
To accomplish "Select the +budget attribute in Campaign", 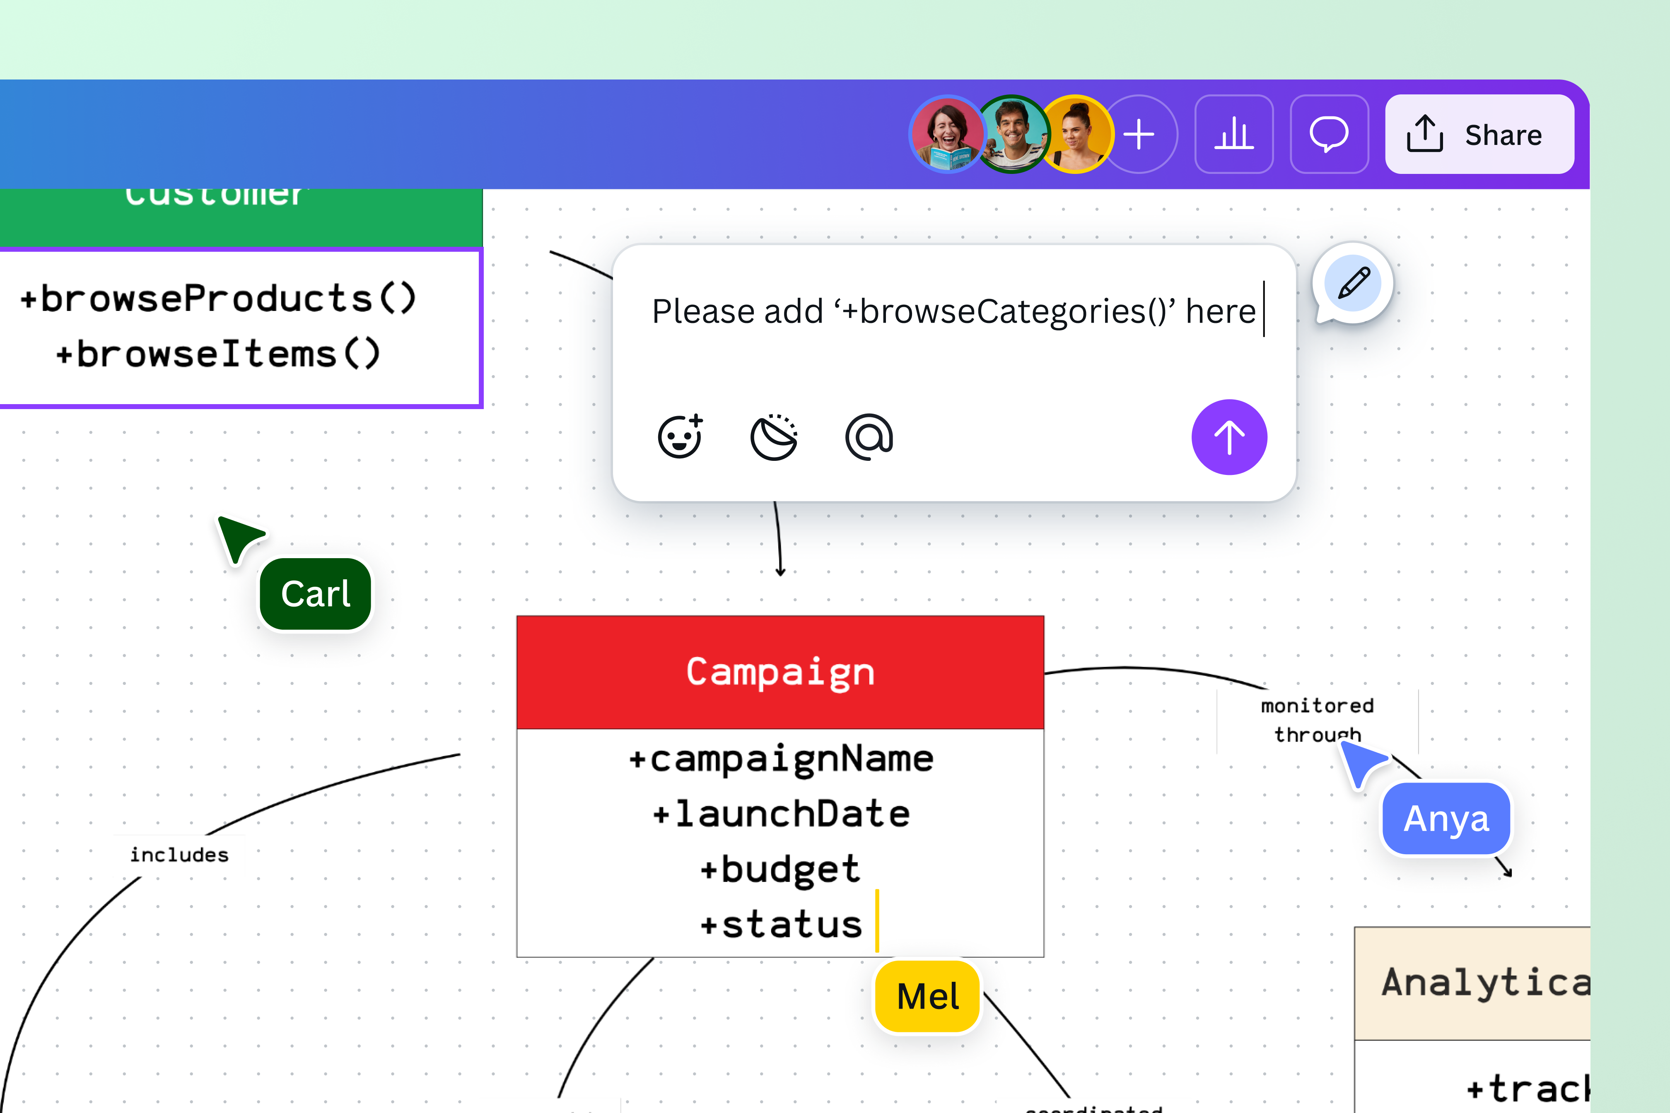I will click(780, 869).
